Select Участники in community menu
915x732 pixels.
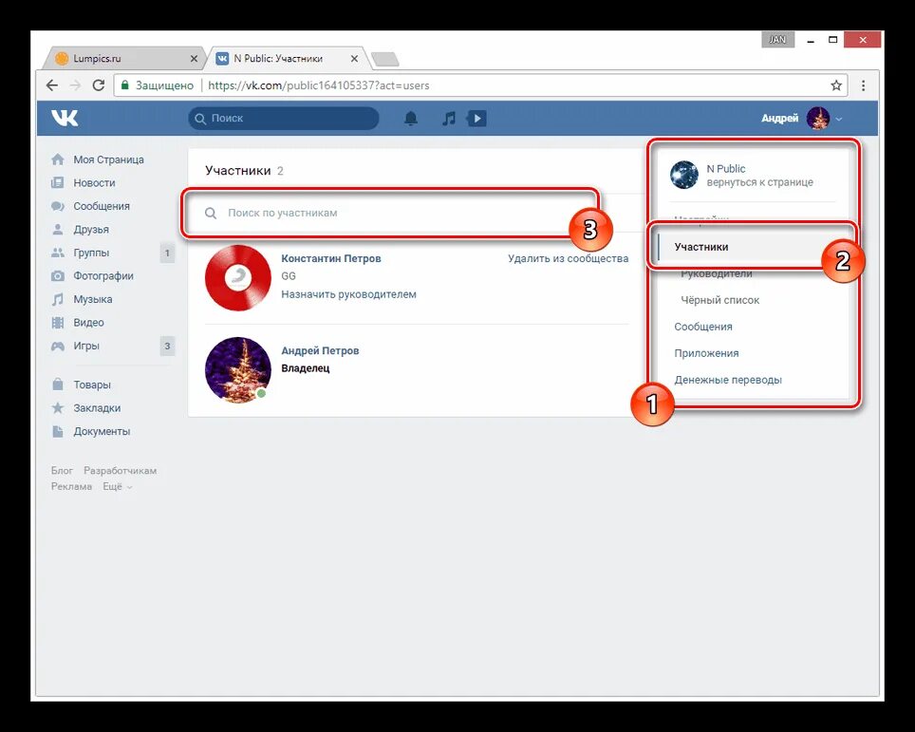[700, 247]
